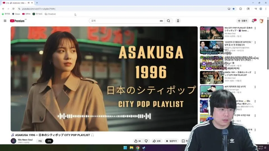Dislike the video with thumbs-down
Image resolution: width=269 pixels, height=151 pixels.
tap(146, 141)
